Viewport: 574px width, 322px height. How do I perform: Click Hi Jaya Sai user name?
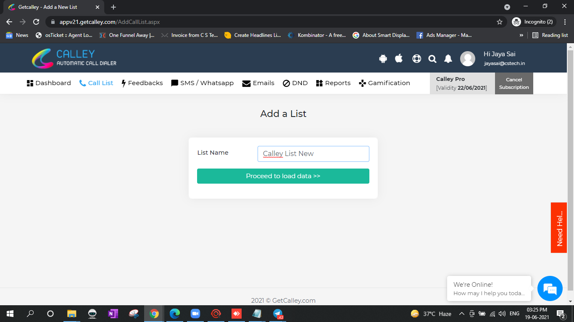pyautogui.click(x=500, y=54)
